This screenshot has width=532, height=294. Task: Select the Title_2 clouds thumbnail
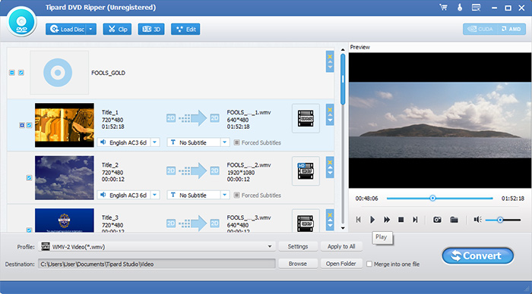(65, 177)
